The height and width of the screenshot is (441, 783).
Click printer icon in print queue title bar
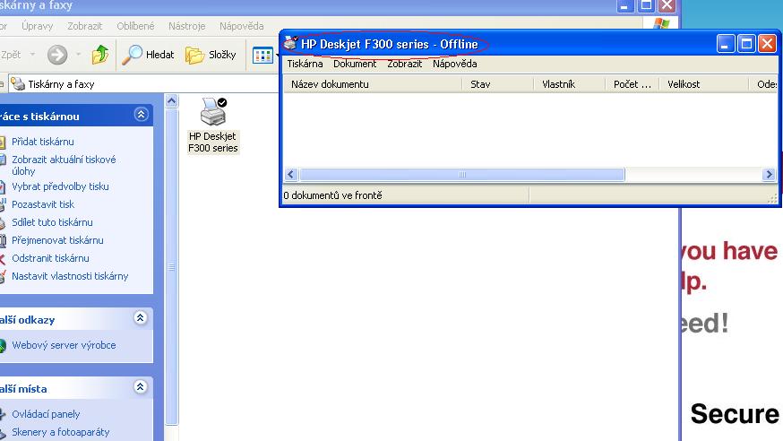pyautogui.click(x=290, y=43)
